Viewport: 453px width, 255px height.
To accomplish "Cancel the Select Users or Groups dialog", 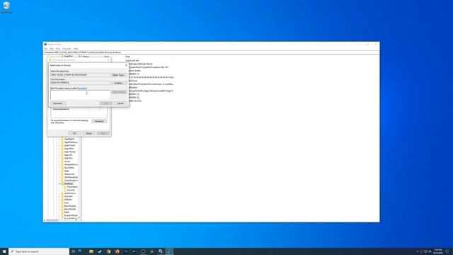I will point(120,103).
